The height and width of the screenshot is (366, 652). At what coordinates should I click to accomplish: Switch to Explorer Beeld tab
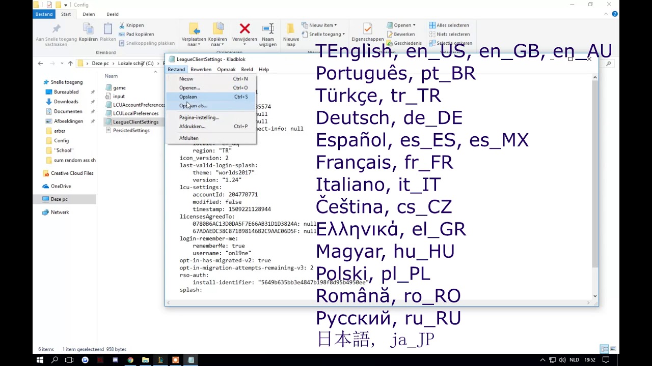(x=113, y=14)
